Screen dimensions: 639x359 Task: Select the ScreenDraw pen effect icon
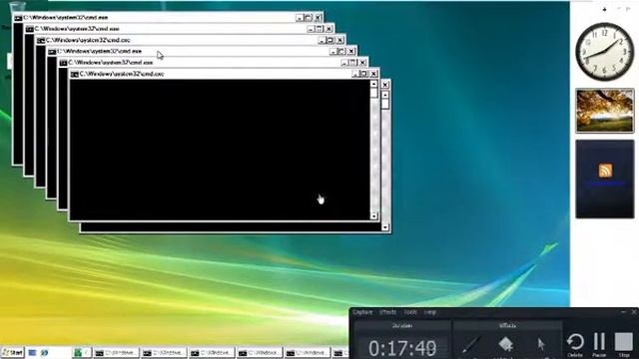pyautogui.click(x=471, y=345)
